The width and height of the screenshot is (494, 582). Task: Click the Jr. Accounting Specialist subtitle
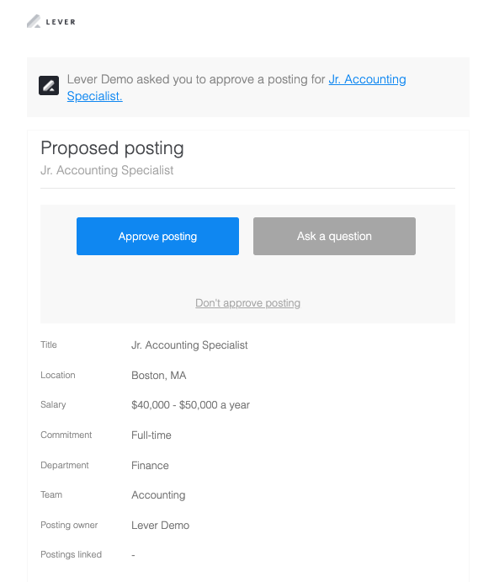pyautogui.click(x=107, y=170)
